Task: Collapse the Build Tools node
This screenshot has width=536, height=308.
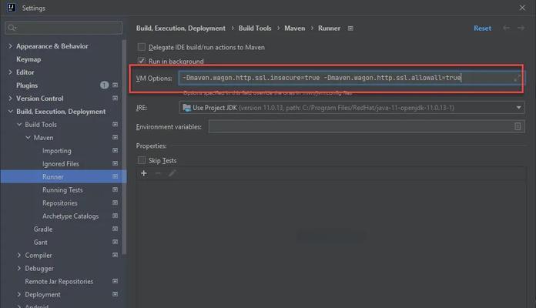Action: (19, 125)
